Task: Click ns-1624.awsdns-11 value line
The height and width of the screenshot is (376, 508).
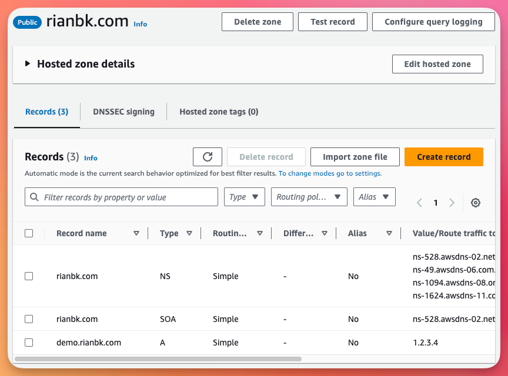Action: [x=453, y=296]
